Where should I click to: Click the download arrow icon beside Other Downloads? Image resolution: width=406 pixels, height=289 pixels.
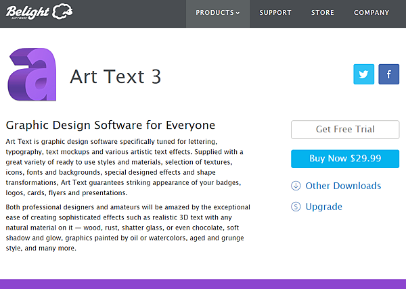coord(296,186)
